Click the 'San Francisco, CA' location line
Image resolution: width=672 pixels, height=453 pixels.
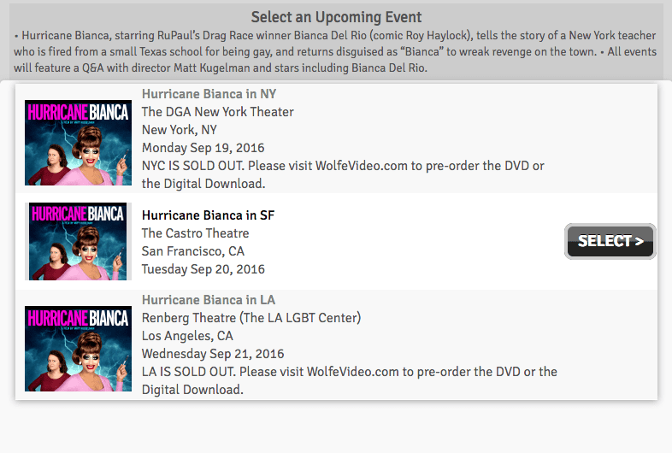coord(193,251)
